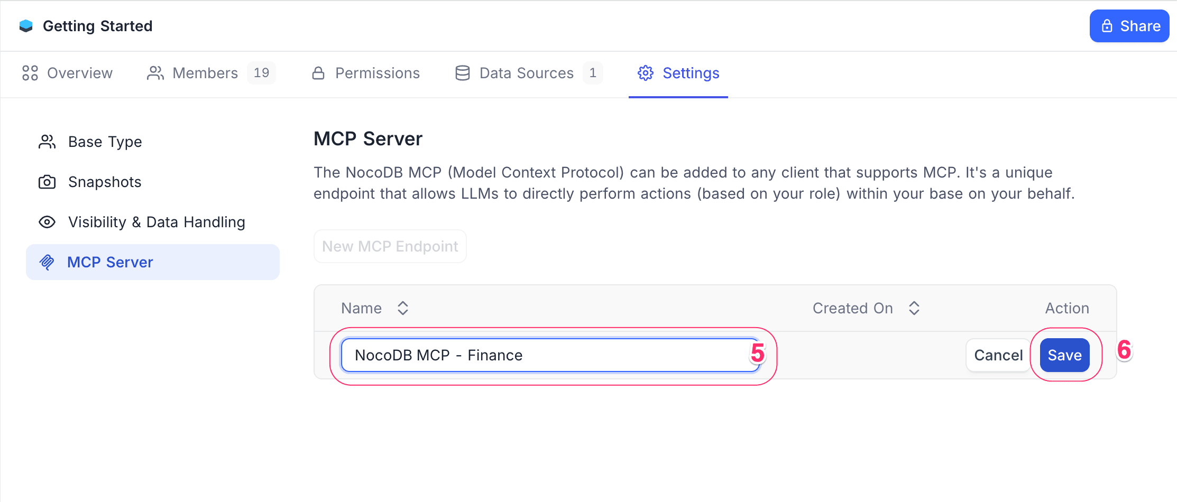Click the Settings gear icon
This screenshot has height=502, width=1177.
pos(646,73)
